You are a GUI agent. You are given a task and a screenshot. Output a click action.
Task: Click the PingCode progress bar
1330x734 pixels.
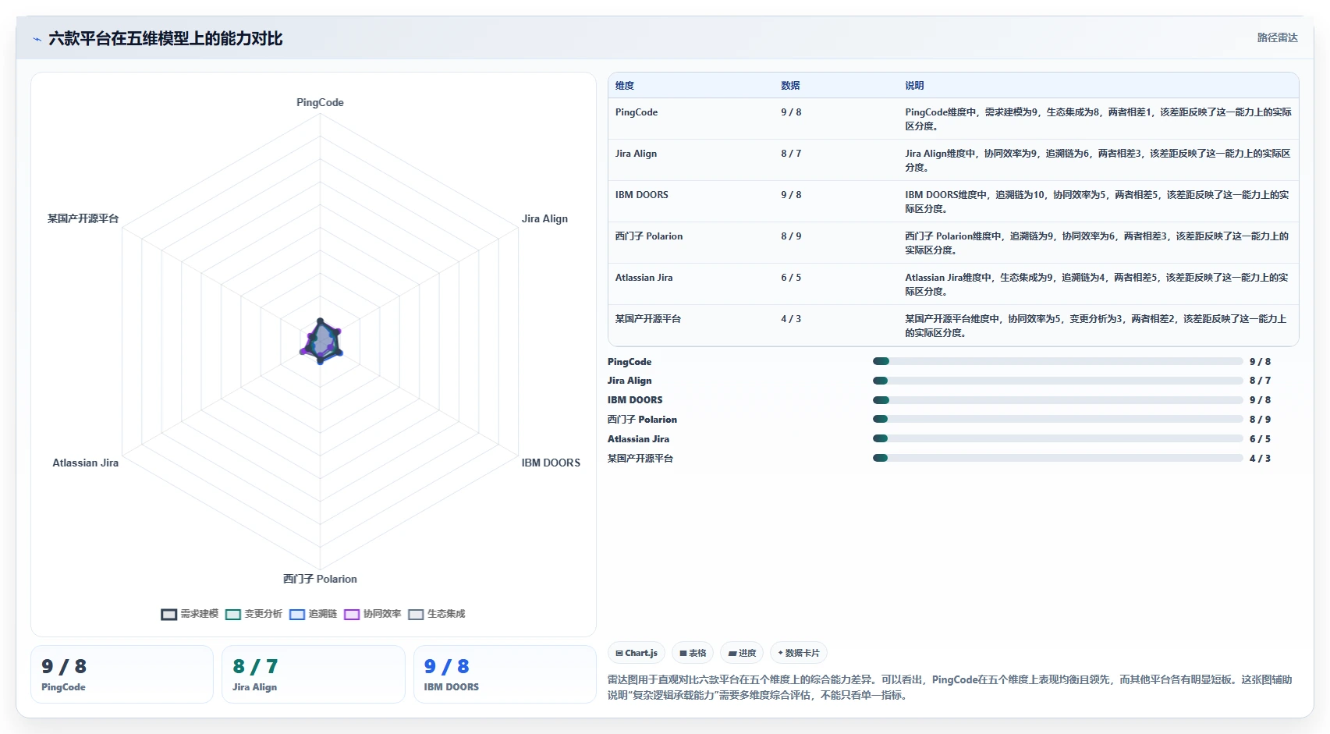tap(1058, 361)
